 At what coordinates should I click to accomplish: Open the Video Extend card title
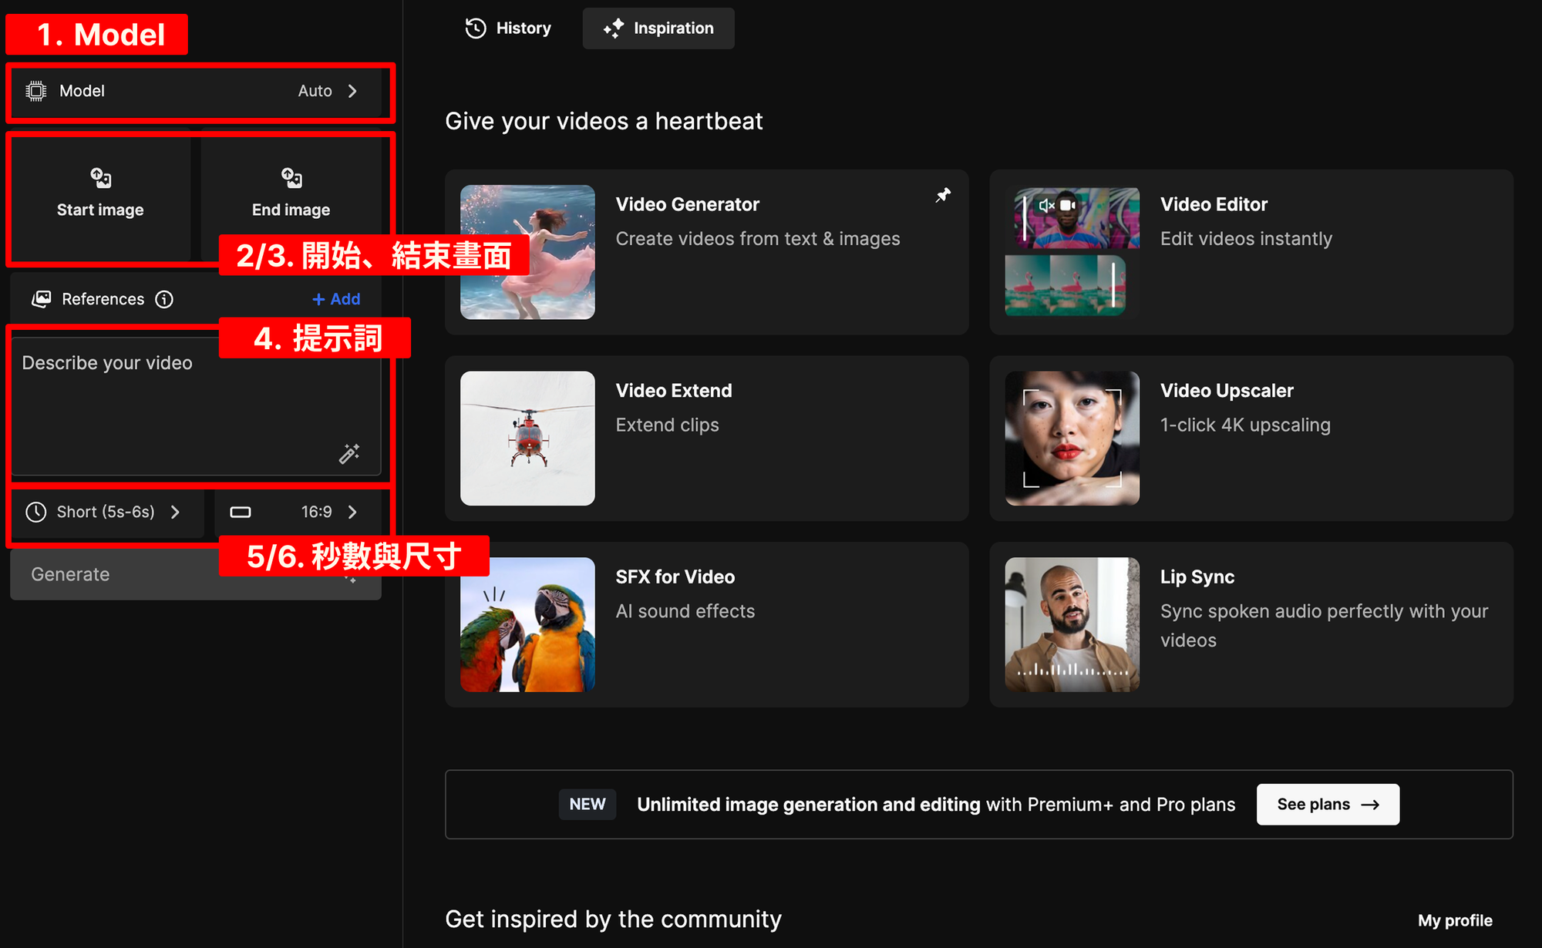tap(674, 391)
